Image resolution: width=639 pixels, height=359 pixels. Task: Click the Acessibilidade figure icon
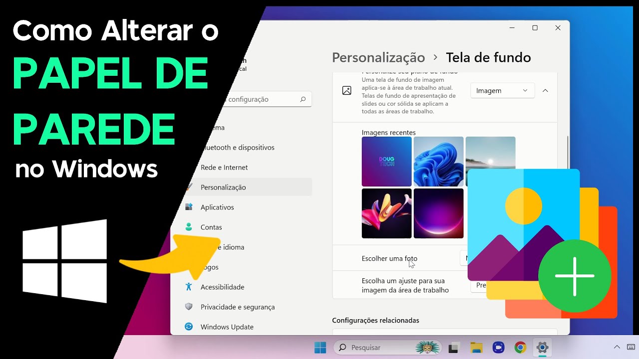point(189,287)
